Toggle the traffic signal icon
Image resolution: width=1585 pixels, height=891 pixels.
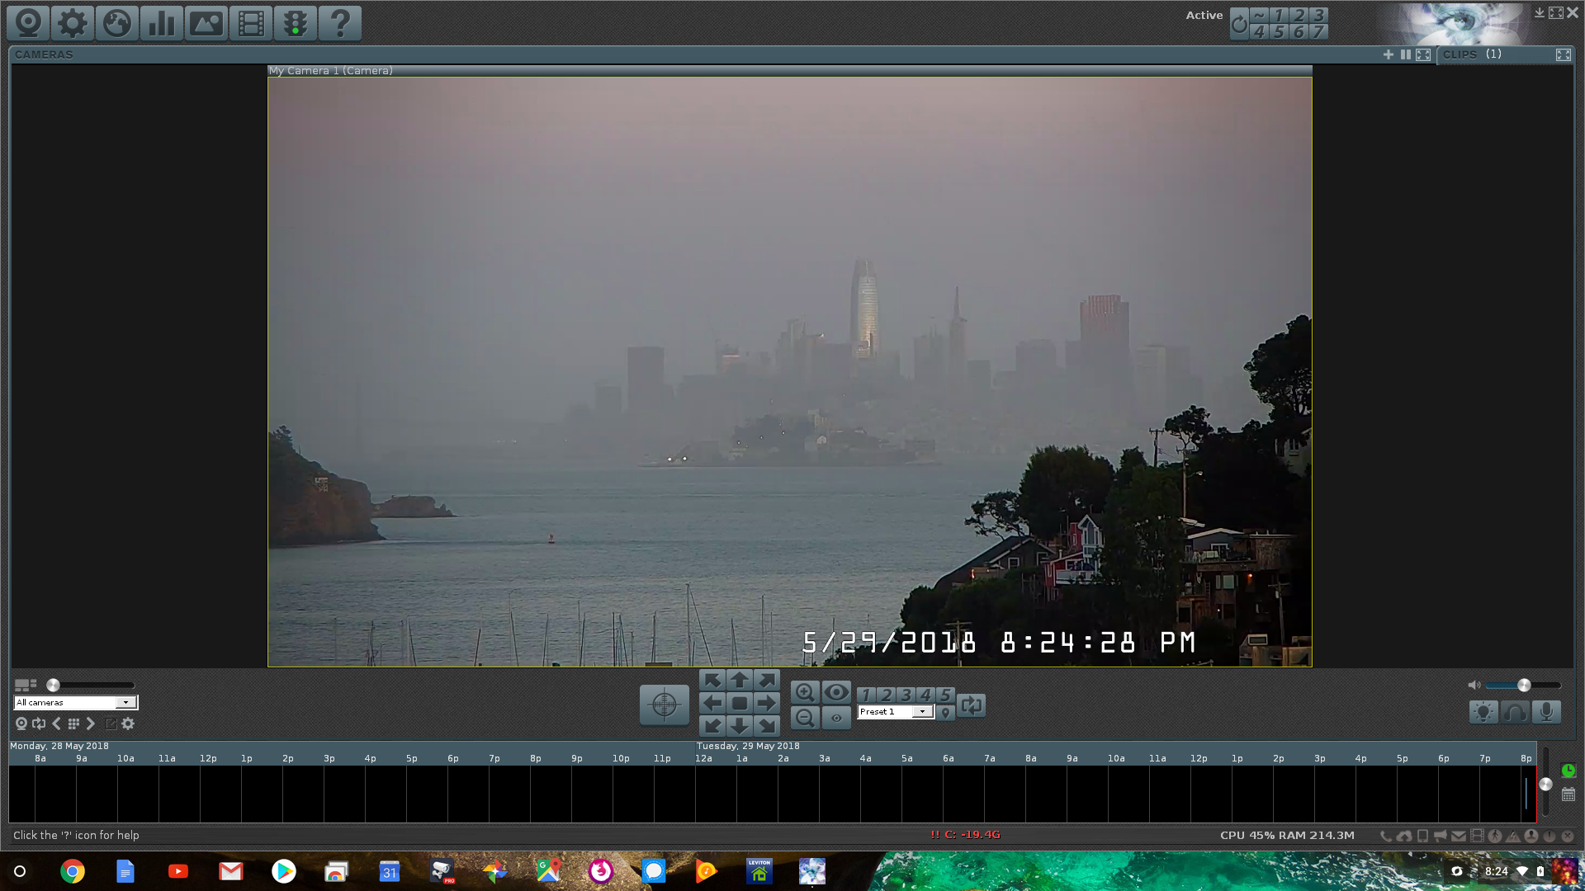click(x=296, y=23)
